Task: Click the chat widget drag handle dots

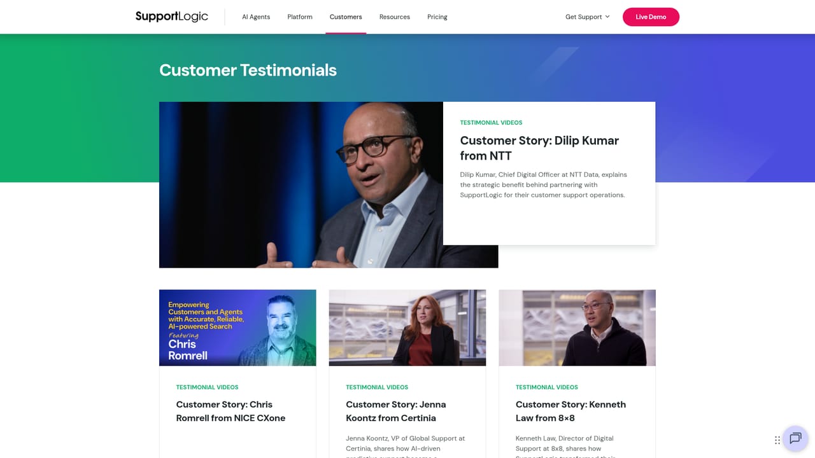Action: [x=777, y=440]
